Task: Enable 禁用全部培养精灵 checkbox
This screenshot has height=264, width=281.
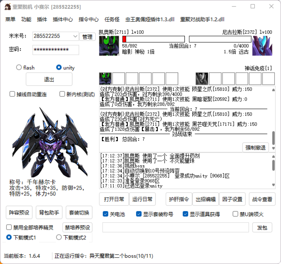Action: click(9, 227)
